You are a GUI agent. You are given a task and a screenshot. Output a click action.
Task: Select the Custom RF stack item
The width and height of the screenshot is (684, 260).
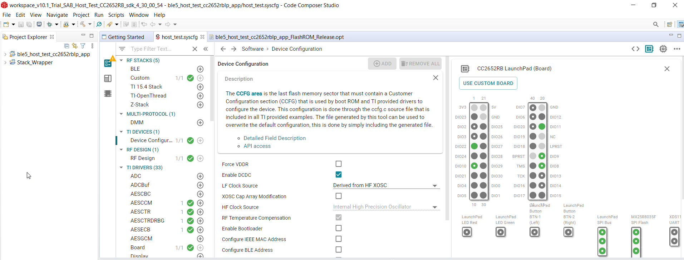pos(140,78)
